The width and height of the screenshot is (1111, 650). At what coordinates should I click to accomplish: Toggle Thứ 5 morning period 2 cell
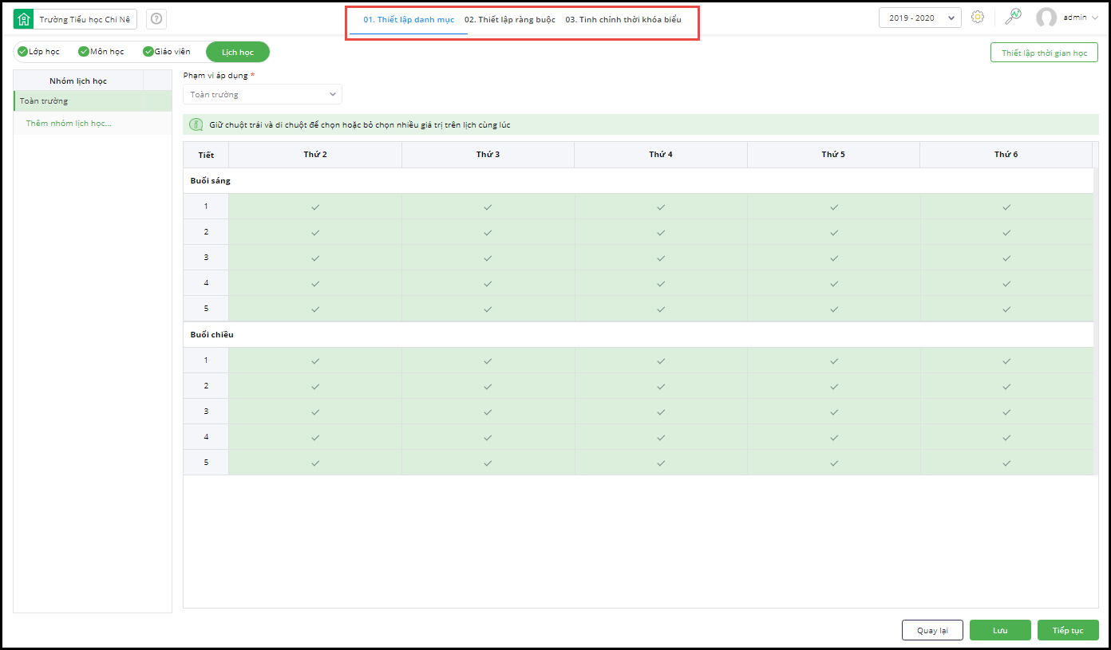tap(834, 232)
